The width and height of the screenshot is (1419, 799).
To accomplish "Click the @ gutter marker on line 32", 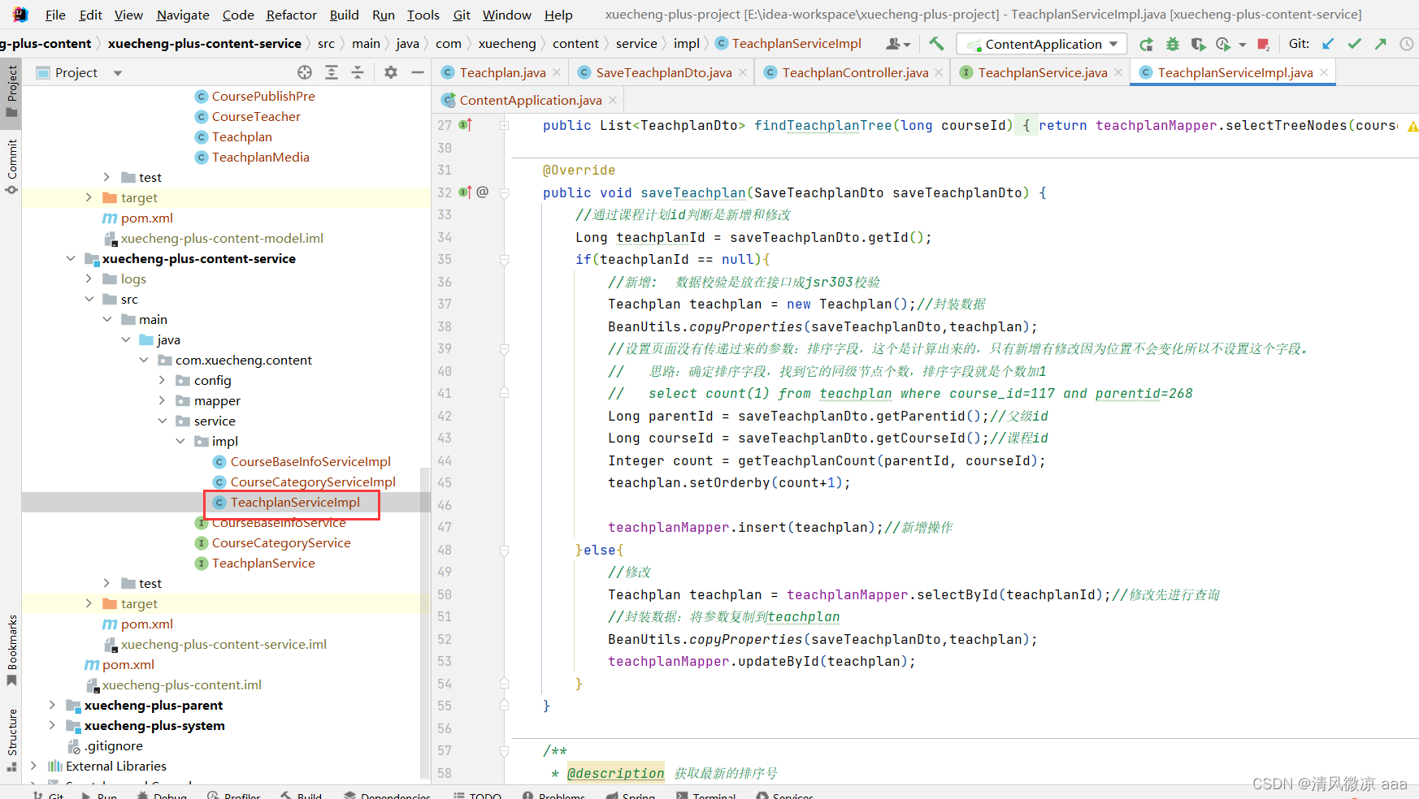I will 483,192.
